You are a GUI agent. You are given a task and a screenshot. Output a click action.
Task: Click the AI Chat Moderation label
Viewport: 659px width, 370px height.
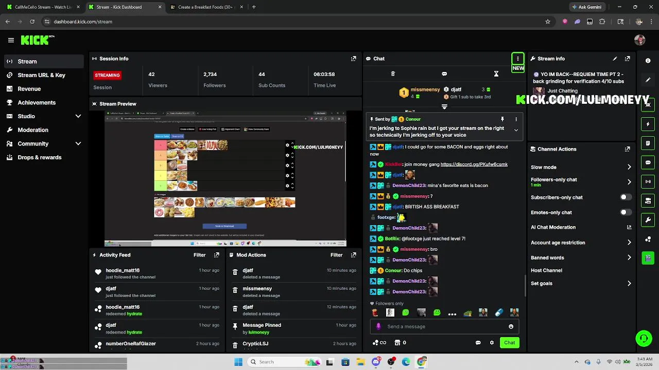(553, 227)
